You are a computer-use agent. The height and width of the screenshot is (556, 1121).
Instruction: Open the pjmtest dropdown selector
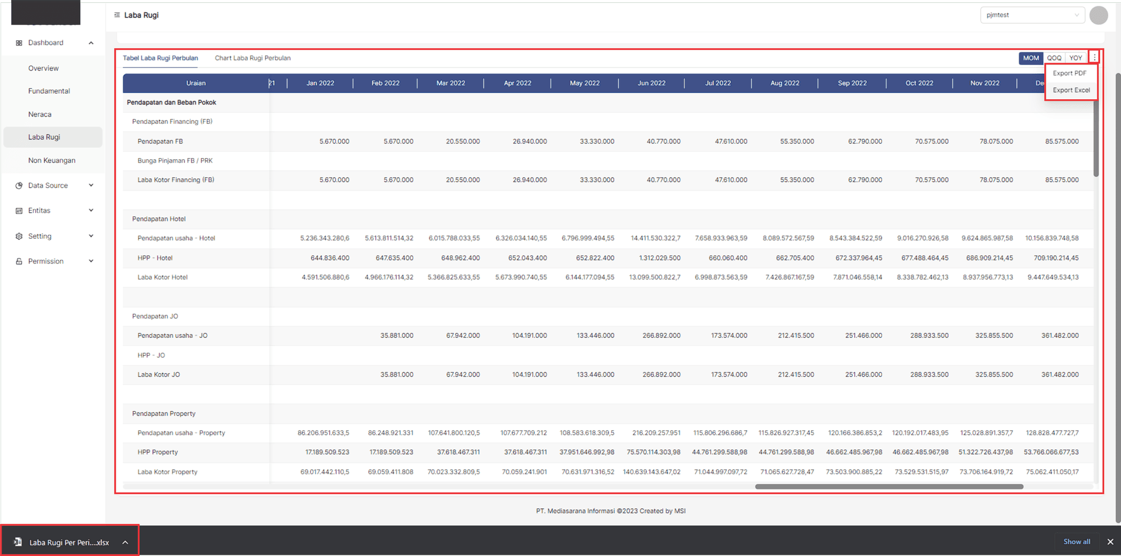pyautogui.click(x=1032, y=15)
